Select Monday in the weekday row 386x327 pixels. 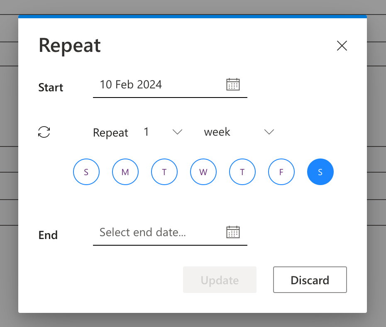click(x=125, y=171)
